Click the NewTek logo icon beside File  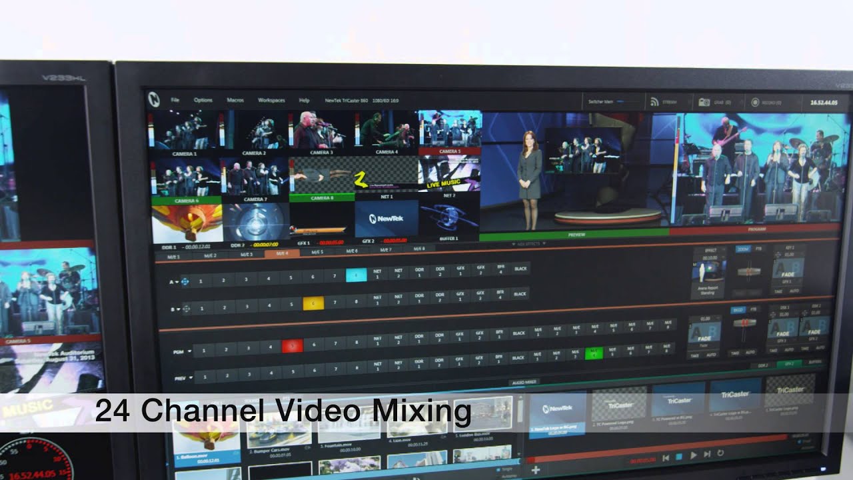[x=154, y=99]
